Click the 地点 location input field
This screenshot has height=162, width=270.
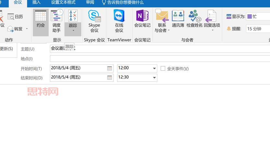click(x=160, y=59)
